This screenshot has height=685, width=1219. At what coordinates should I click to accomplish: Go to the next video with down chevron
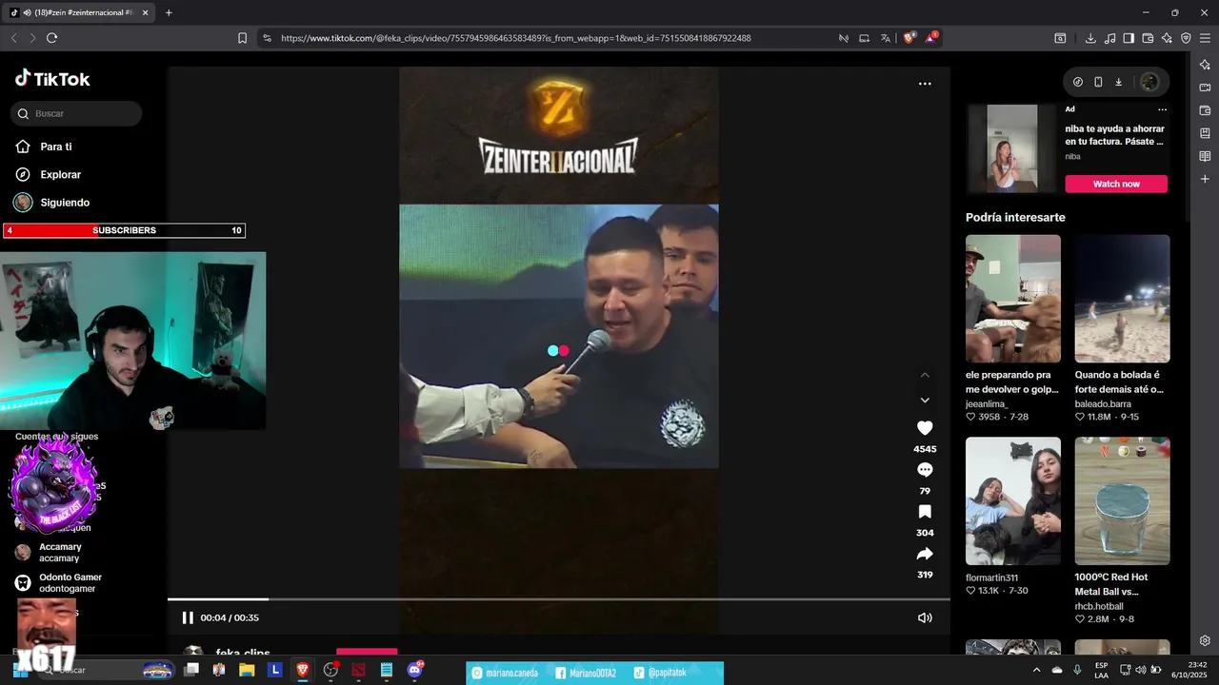925,401
